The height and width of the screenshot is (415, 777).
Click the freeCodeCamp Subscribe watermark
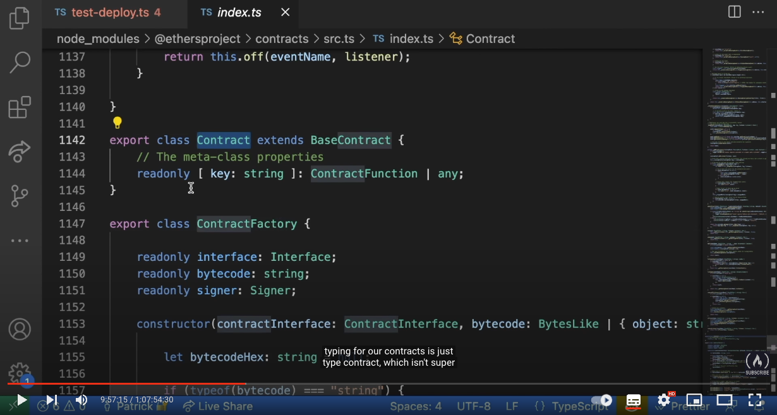(x=757, y=363)
